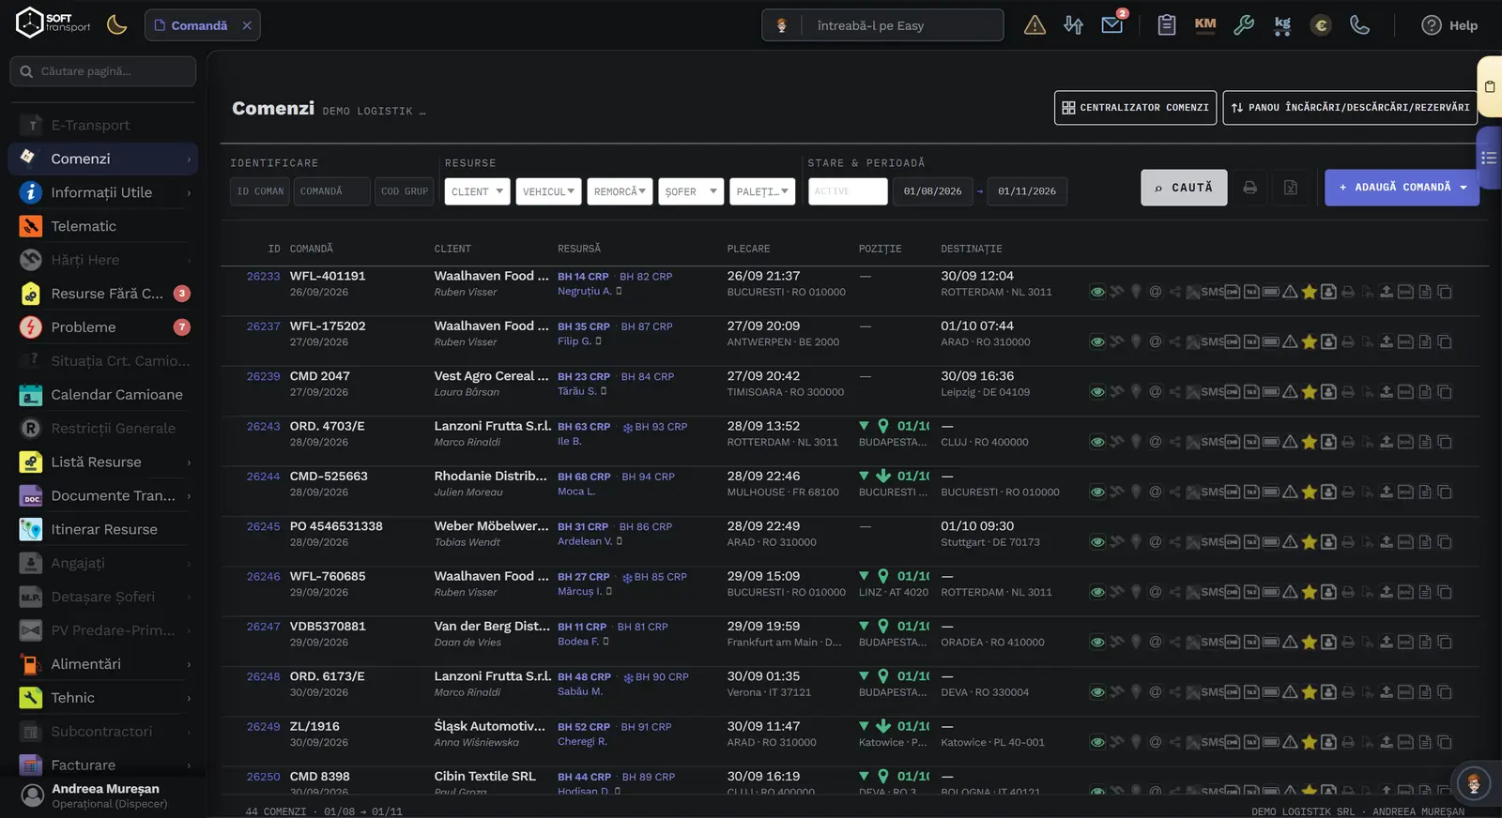Expand the Listă Resurse submenu chevron
Image resolution: width=1502 pixels, height=818 pixels.
[x=188, y=462]
